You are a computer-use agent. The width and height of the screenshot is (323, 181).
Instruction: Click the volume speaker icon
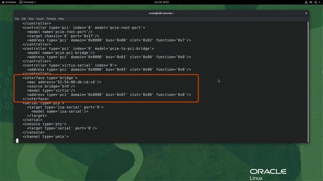coord(311,2)
